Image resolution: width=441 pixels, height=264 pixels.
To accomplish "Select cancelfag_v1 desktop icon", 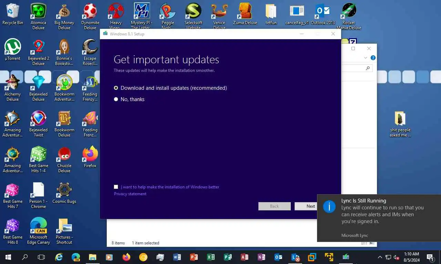I will tap(297, 14).
